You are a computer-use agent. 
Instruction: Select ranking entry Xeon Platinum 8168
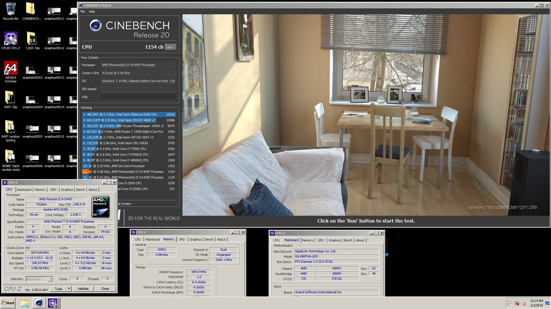click(x=129, y=114)
